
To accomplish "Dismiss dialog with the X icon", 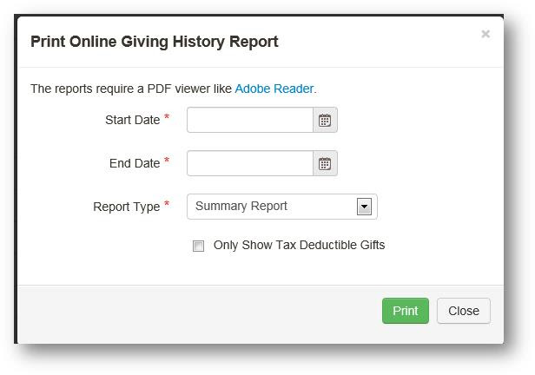I will 485,34.
